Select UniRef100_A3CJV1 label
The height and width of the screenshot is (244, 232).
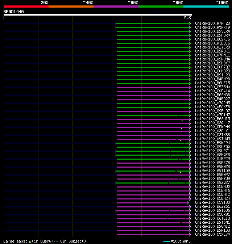212,131
